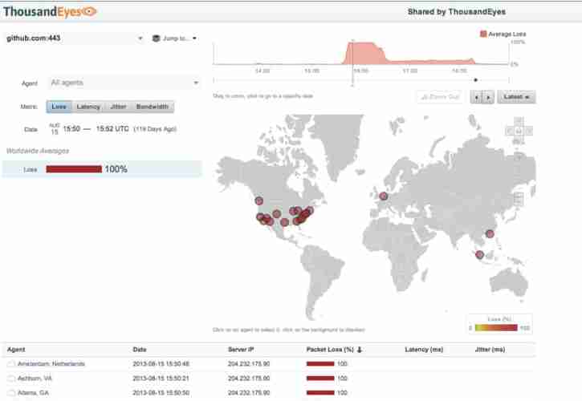Screen dimensions: 582x401
Task: Click the Average Loss legend swatch
Action: [x=483, y=34]
